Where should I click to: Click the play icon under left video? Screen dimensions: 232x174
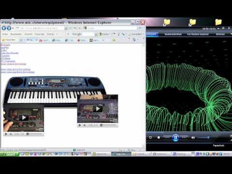point(6,134)
